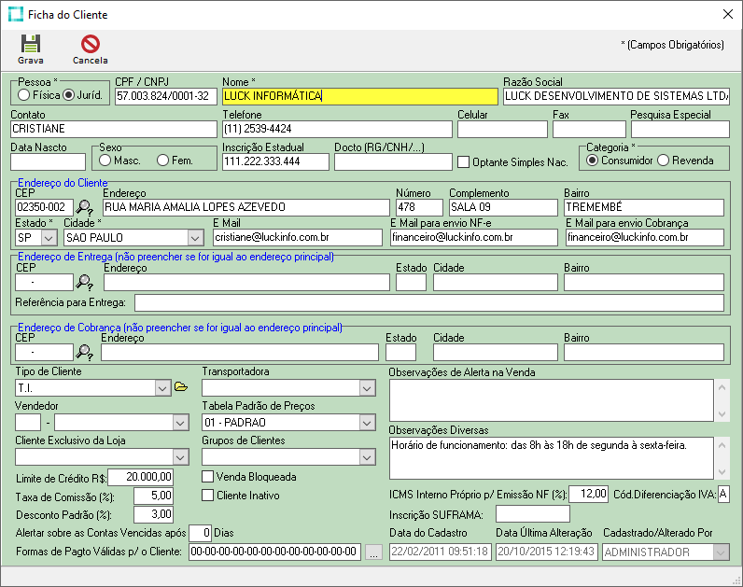Open the Transportadora dropdown

click(366, 387)
